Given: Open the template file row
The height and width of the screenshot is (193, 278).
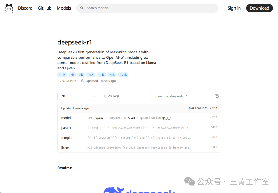Looking at the screenshot, I should pyautogui.click(x=139, y=138).
